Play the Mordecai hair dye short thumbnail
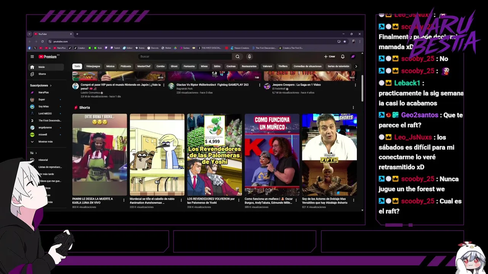 (x=157, y=155)
